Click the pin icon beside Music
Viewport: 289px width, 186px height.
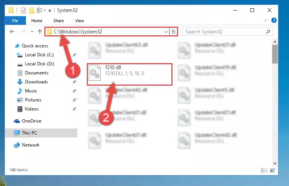point(74,91)
